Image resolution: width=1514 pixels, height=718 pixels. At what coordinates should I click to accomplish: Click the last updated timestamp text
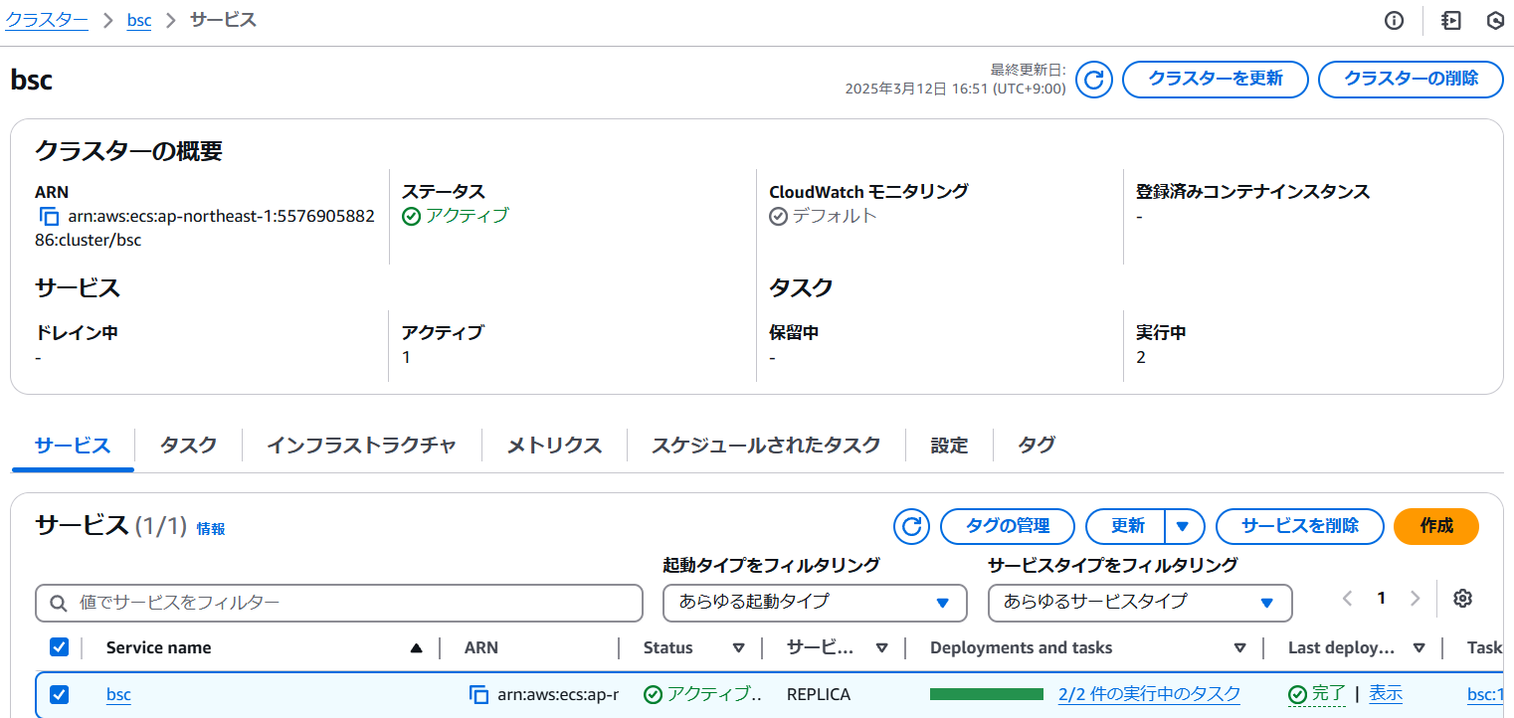(x=955, y=80)
